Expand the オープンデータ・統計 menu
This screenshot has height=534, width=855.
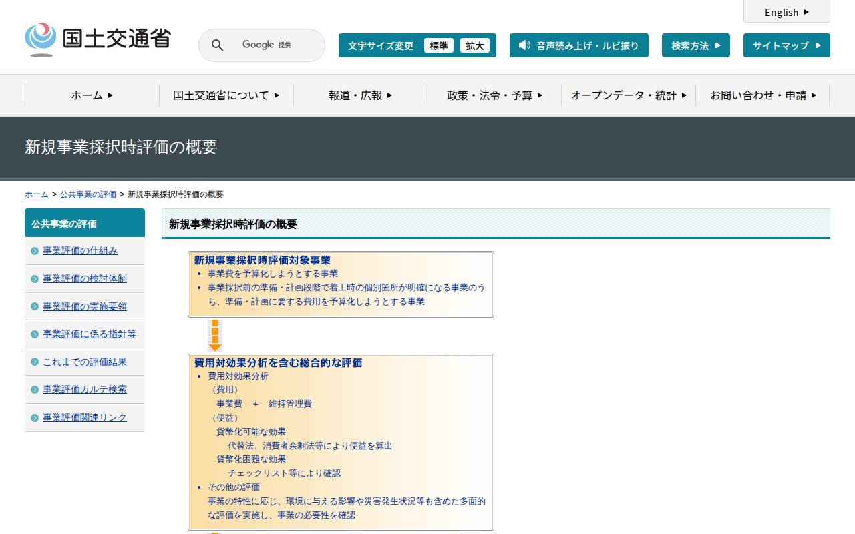point(628,95)
